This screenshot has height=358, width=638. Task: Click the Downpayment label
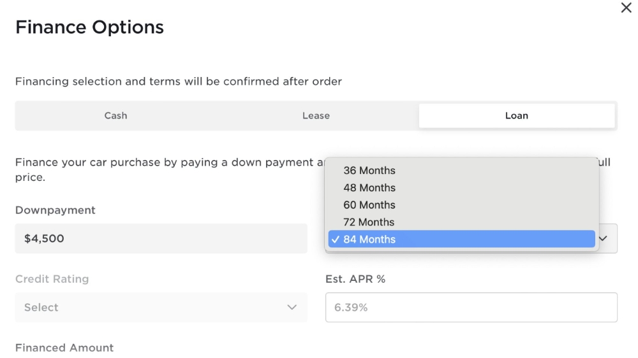coord(56,210)
